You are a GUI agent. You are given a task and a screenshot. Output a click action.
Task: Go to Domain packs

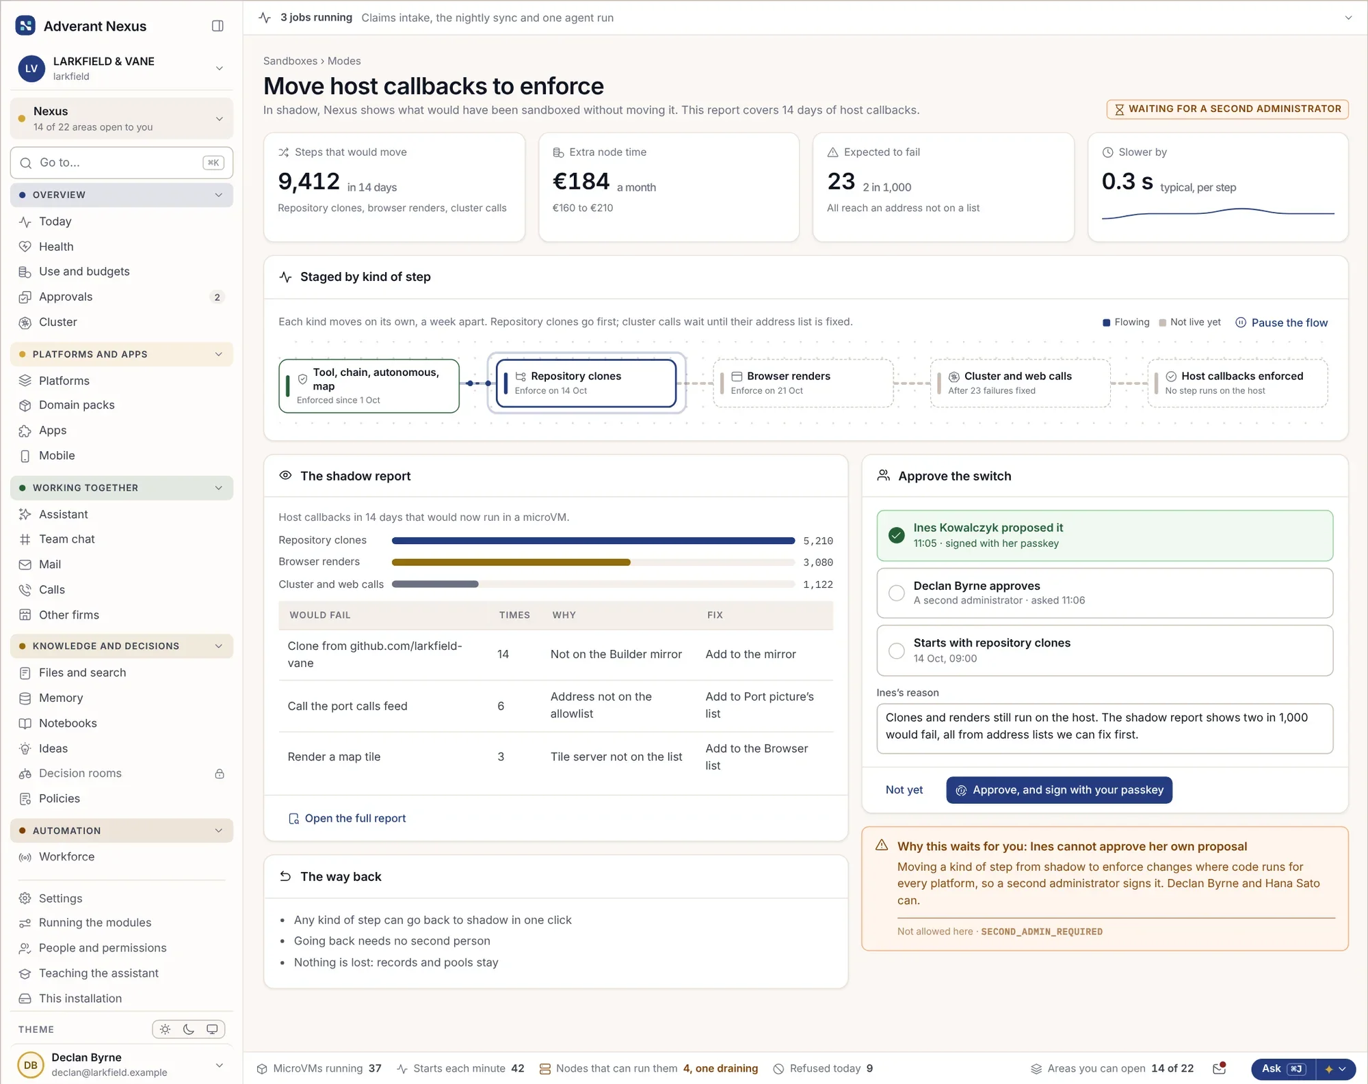pos(122,405)
